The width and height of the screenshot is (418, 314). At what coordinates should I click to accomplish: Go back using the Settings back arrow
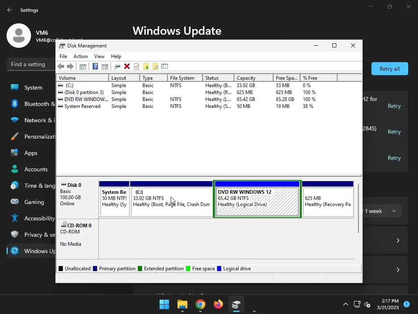coord(10,10)
